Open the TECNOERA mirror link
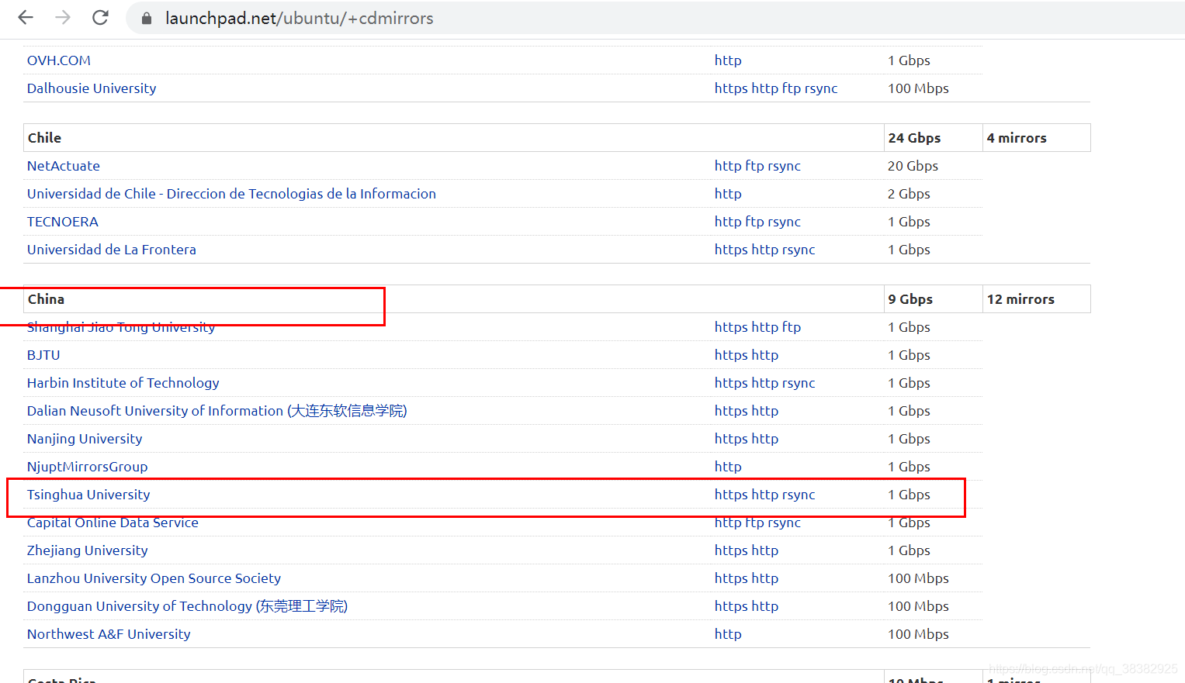The height and width of the screenshot is (683, 1185). click(63, 222)
